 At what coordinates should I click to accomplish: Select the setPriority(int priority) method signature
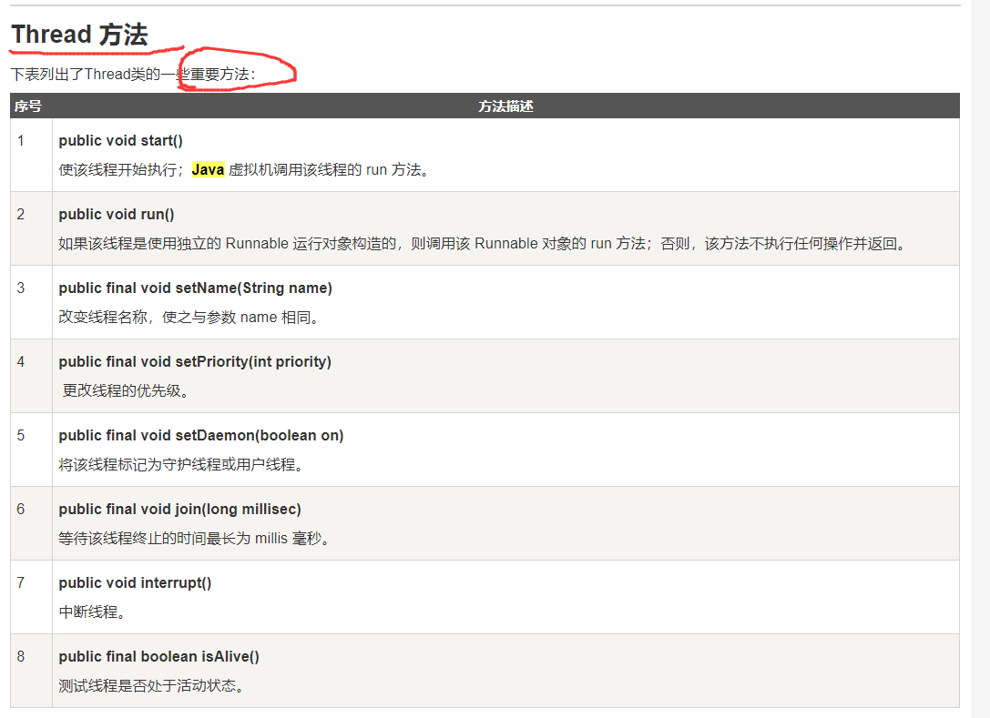[x=195, y=362]
